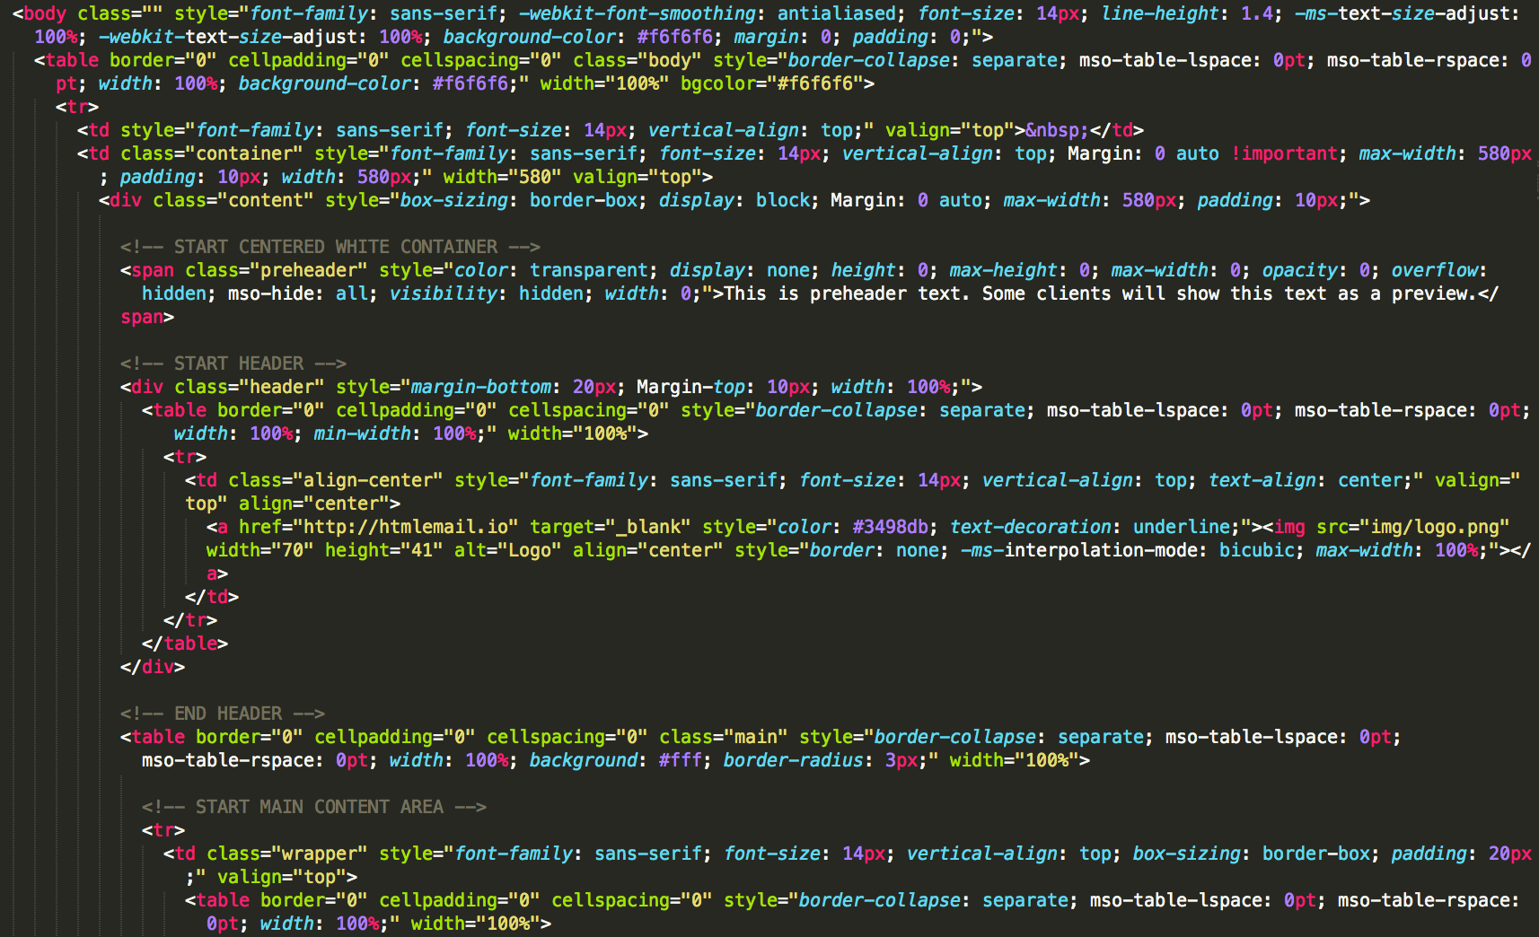Click the "wrapper" class name value

(x=325, y=854)
